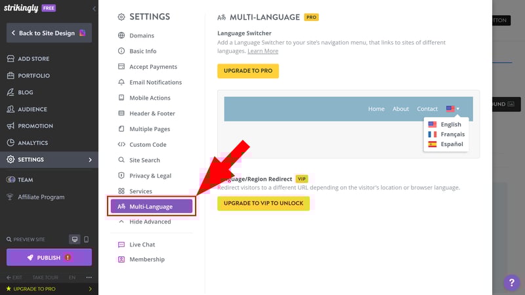Click the VIP badge
525x295 pixels.
[x=302, y=179]
